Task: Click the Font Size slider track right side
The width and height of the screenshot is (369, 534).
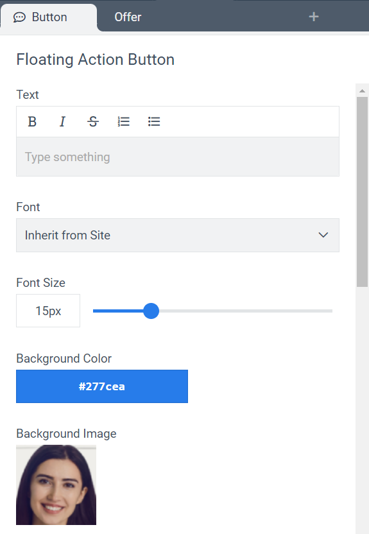Action: click(x=246, y=311)
